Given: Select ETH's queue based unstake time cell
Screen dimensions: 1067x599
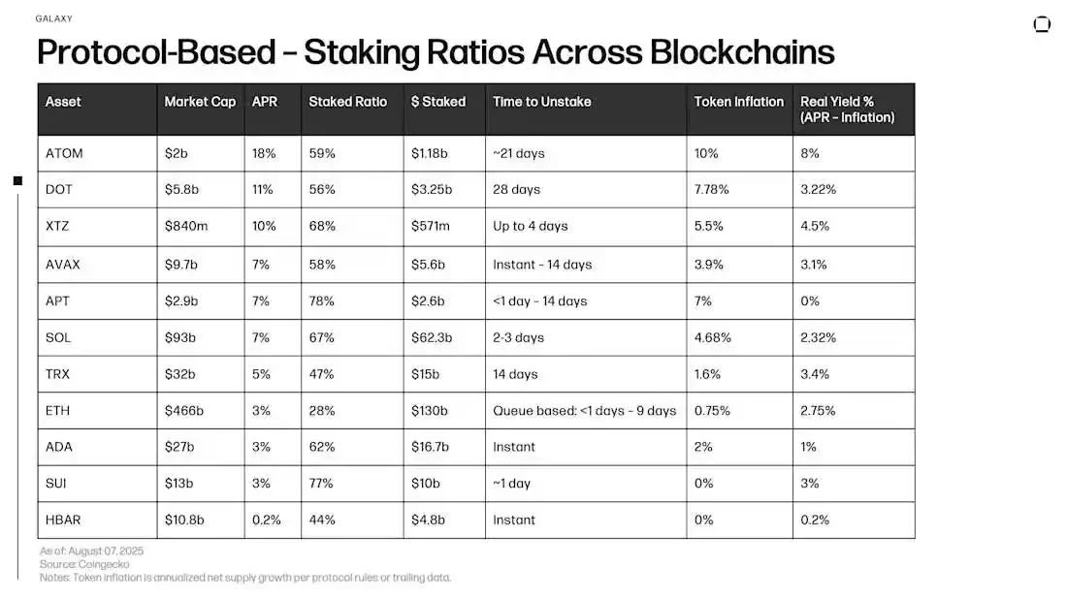Looking at the screenshot, I should [584, 411].
